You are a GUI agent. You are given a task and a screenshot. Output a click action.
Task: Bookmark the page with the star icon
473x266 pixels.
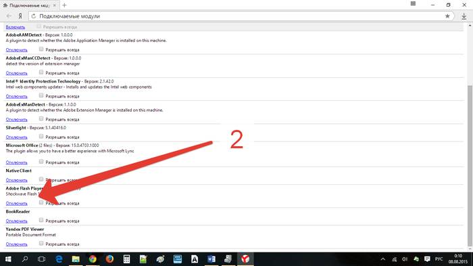coord(447,16)
